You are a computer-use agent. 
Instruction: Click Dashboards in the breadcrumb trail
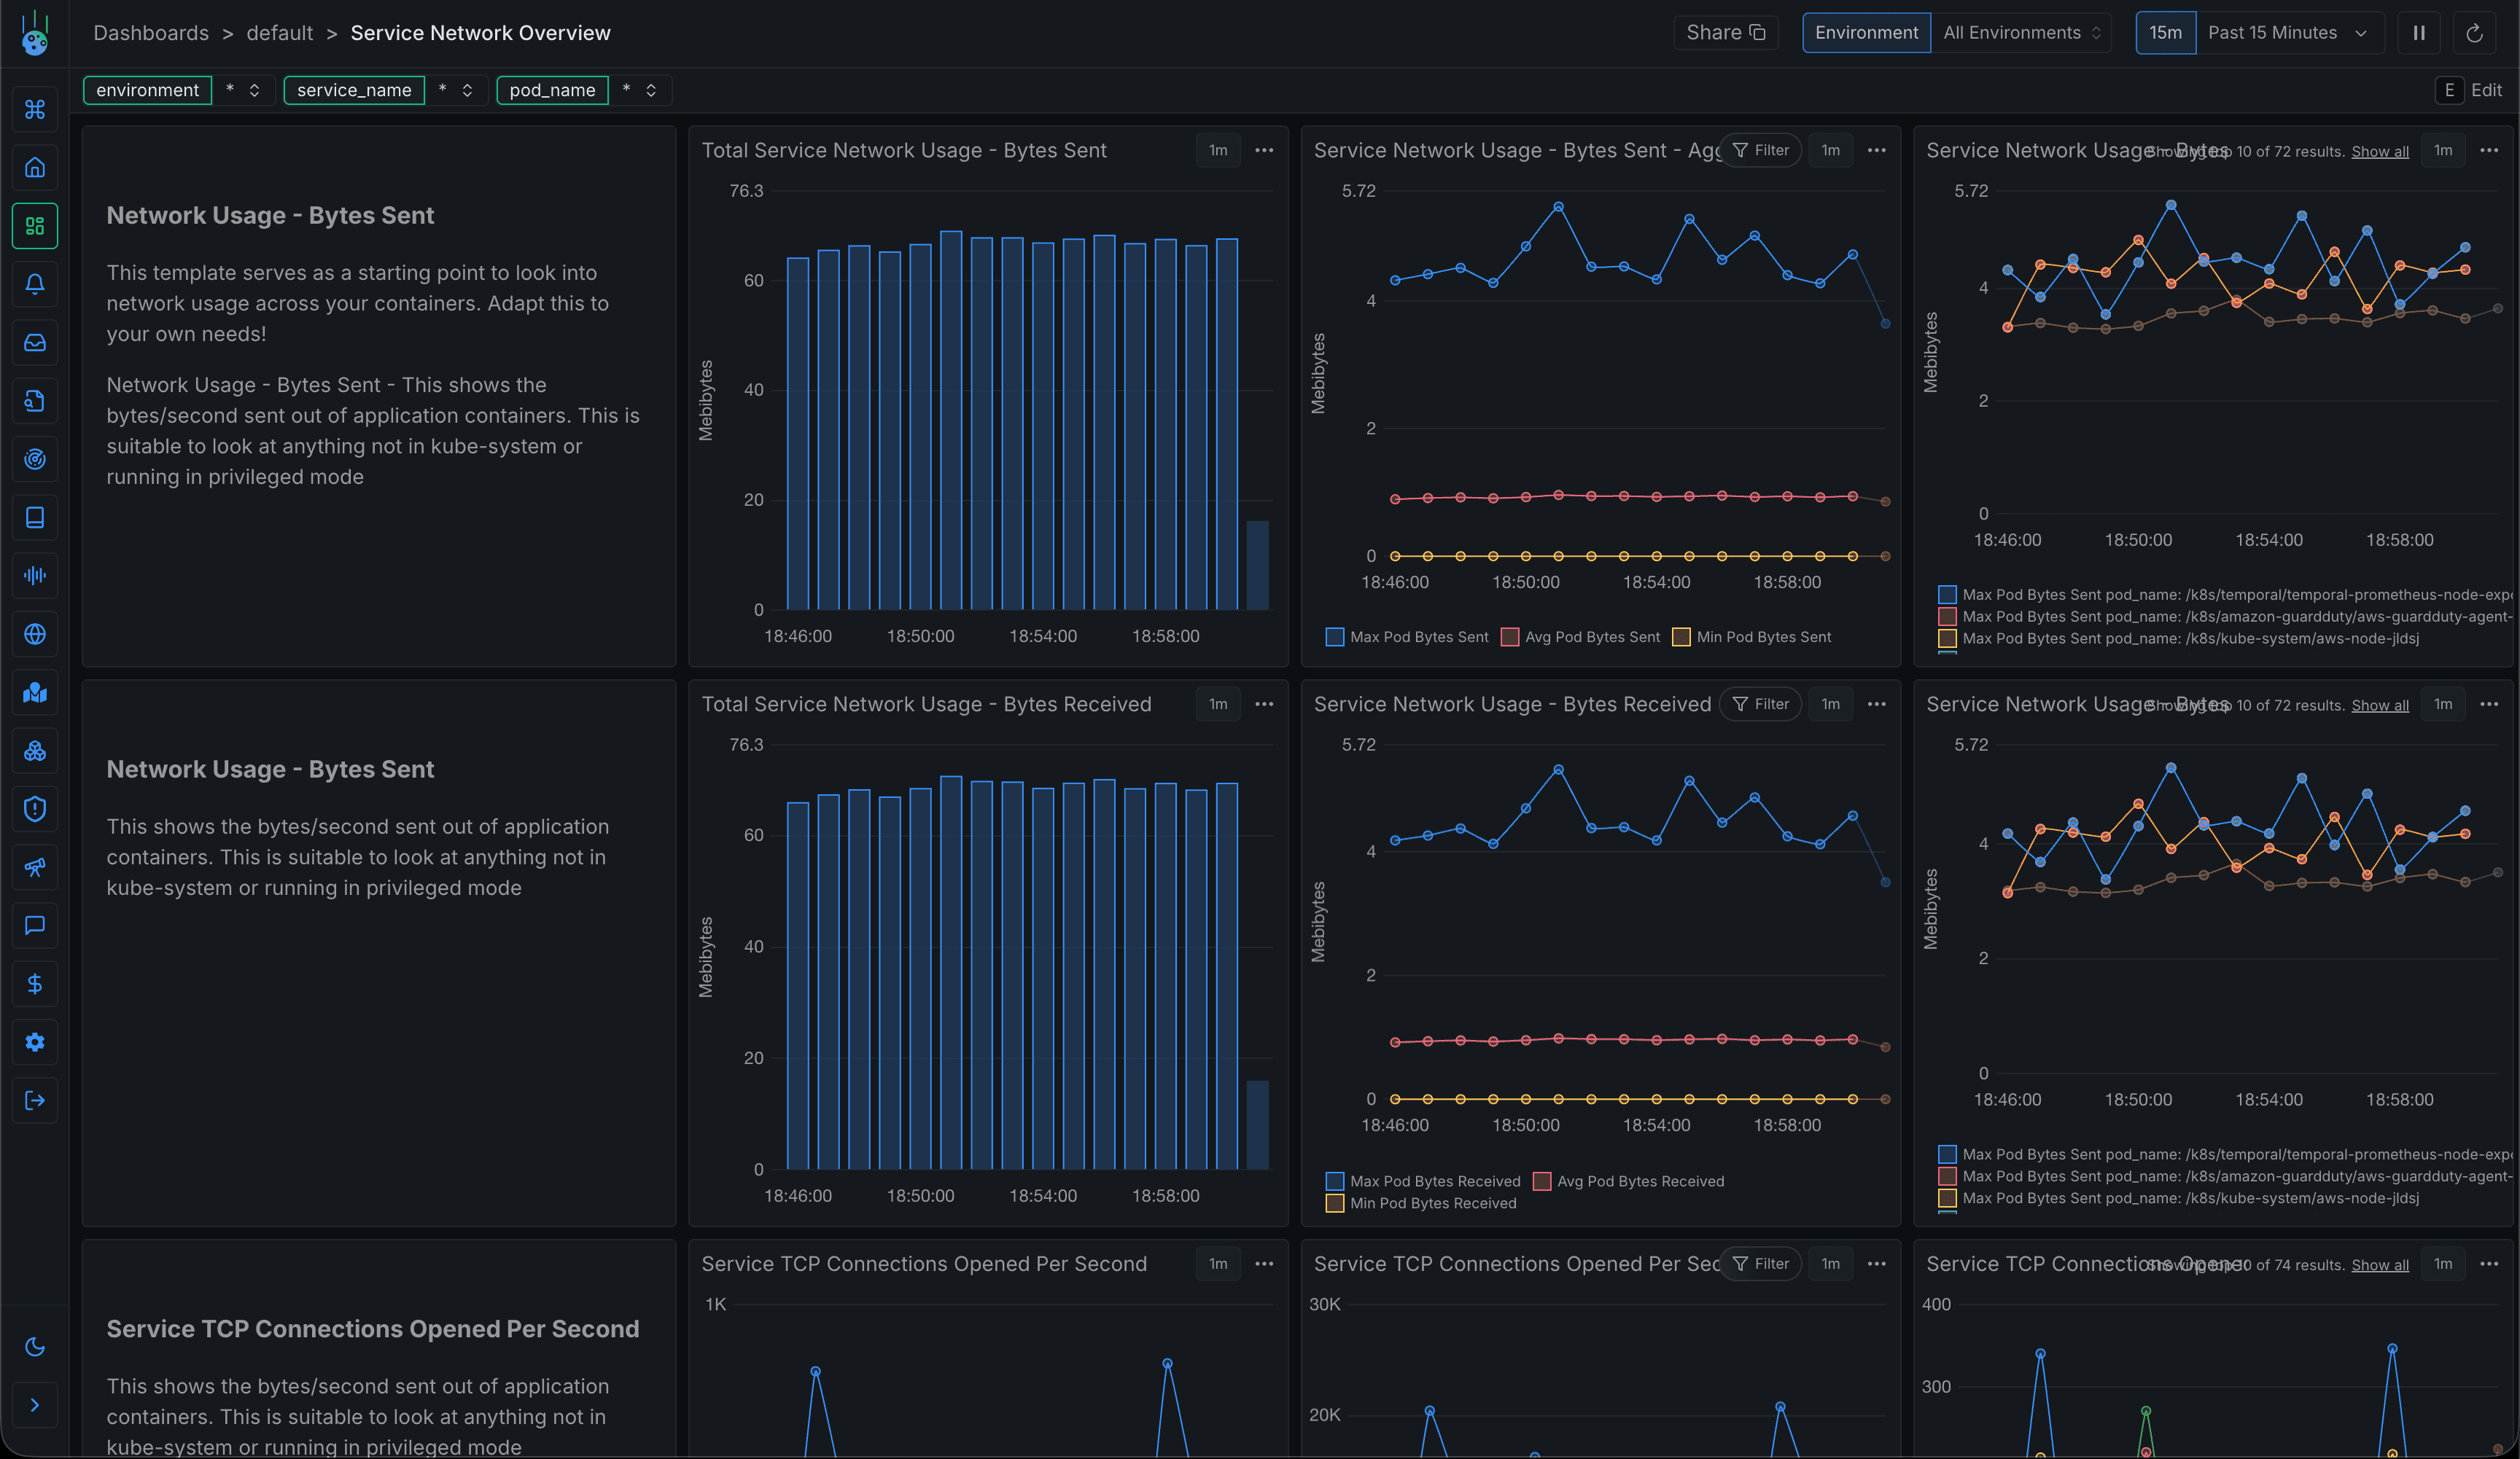[151, 32]
